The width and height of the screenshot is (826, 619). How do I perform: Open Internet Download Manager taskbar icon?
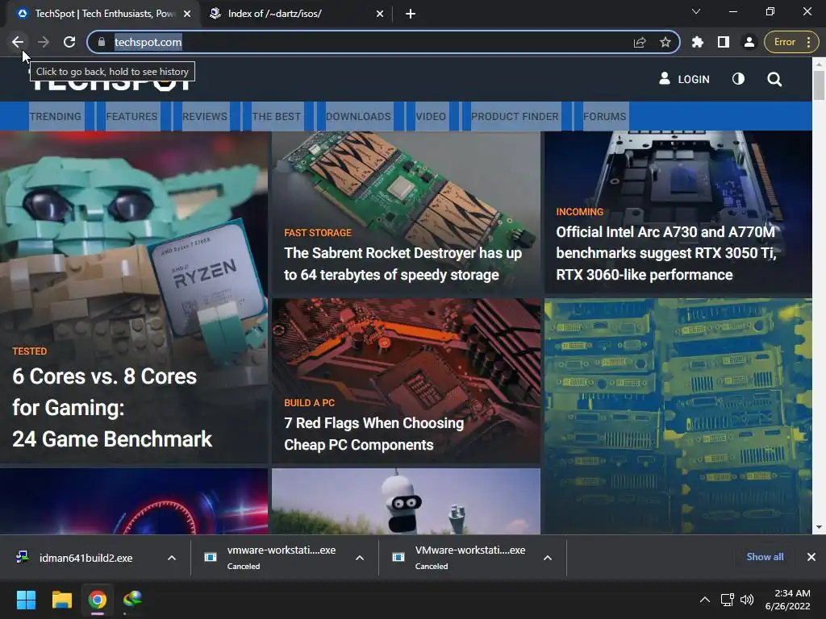coord(133,600)
